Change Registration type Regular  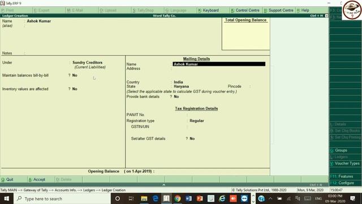click(197, 121)
